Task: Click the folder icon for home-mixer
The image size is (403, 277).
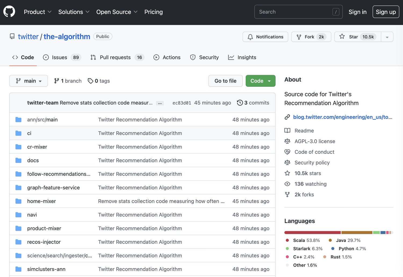Action: pos(18,201)
